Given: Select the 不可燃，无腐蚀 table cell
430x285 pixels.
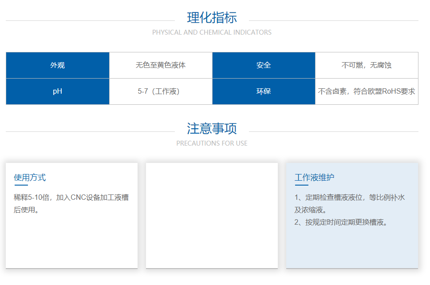Looking at the screenshot, I should (367, 65).
